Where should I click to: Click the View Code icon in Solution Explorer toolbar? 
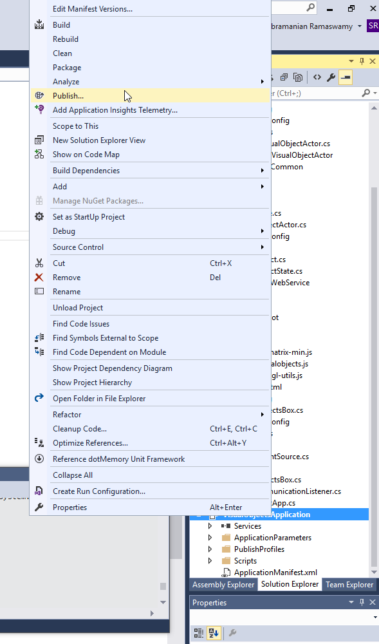pos(317,77)
